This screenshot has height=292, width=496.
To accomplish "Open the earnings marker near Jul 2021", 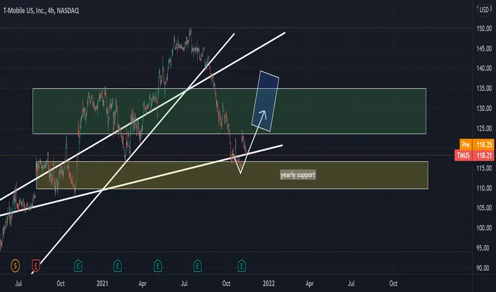I will click(197, 266).
